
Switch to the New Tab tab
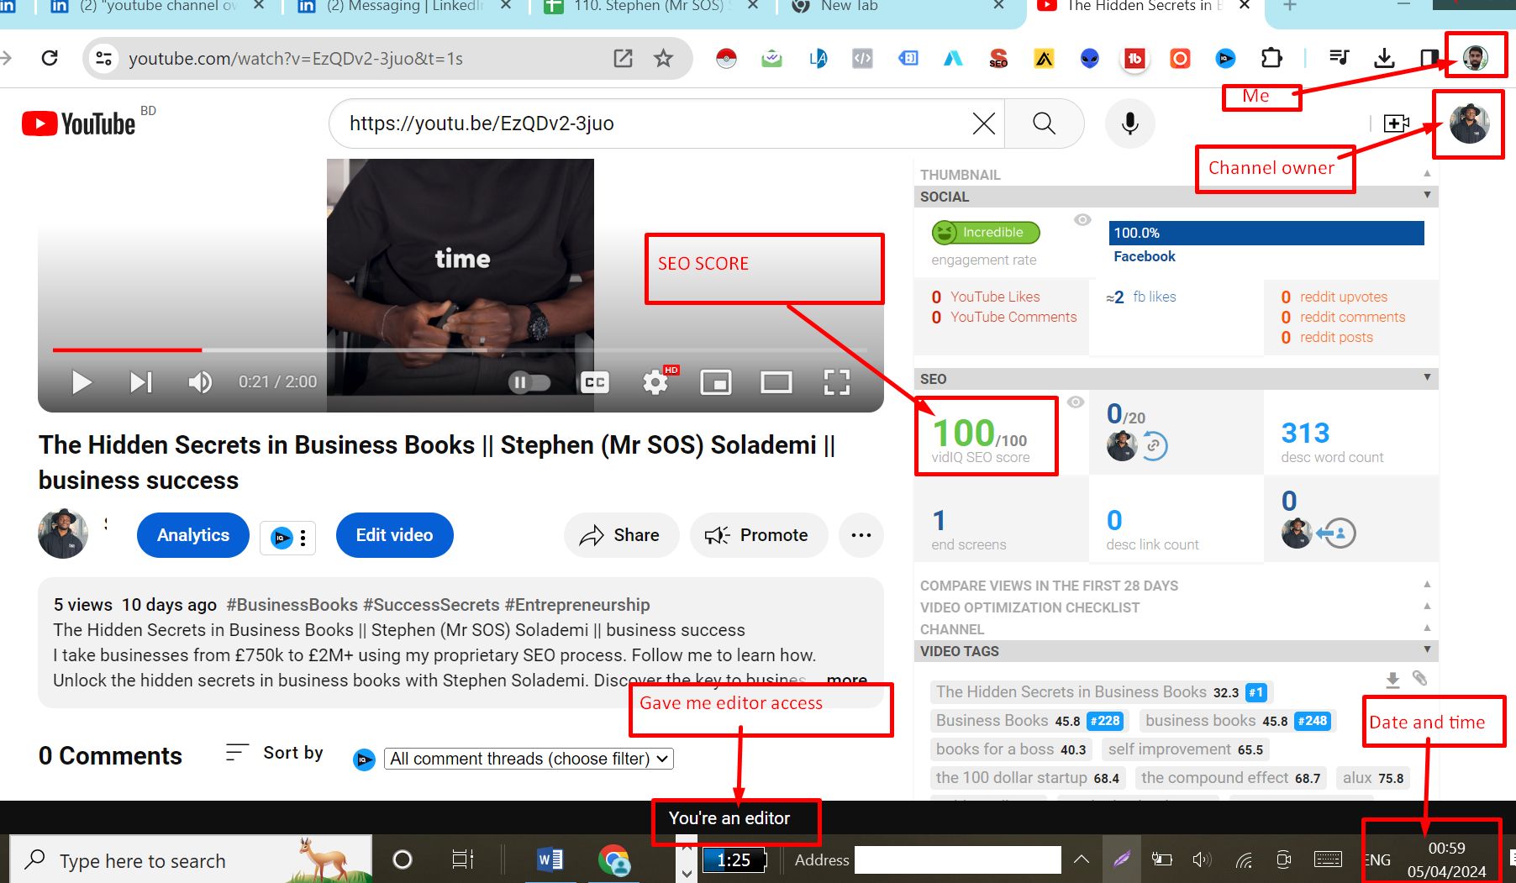tap(897, 8)
